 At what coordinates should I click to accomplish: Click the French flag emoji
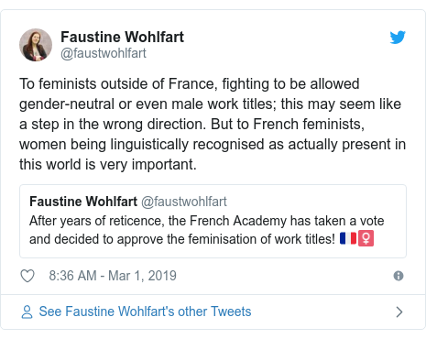(348, 238)
